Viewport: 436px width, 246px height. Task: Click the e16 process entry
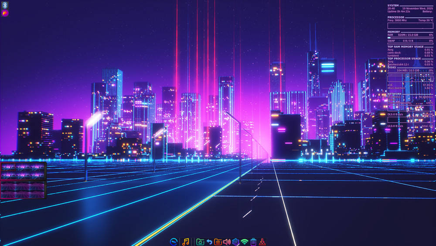tap(390, 85)
